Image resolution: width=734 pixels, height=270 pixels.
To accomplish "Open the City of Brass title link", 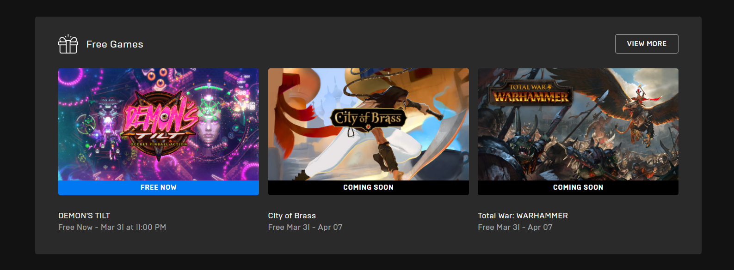I will tap(292, 216).
